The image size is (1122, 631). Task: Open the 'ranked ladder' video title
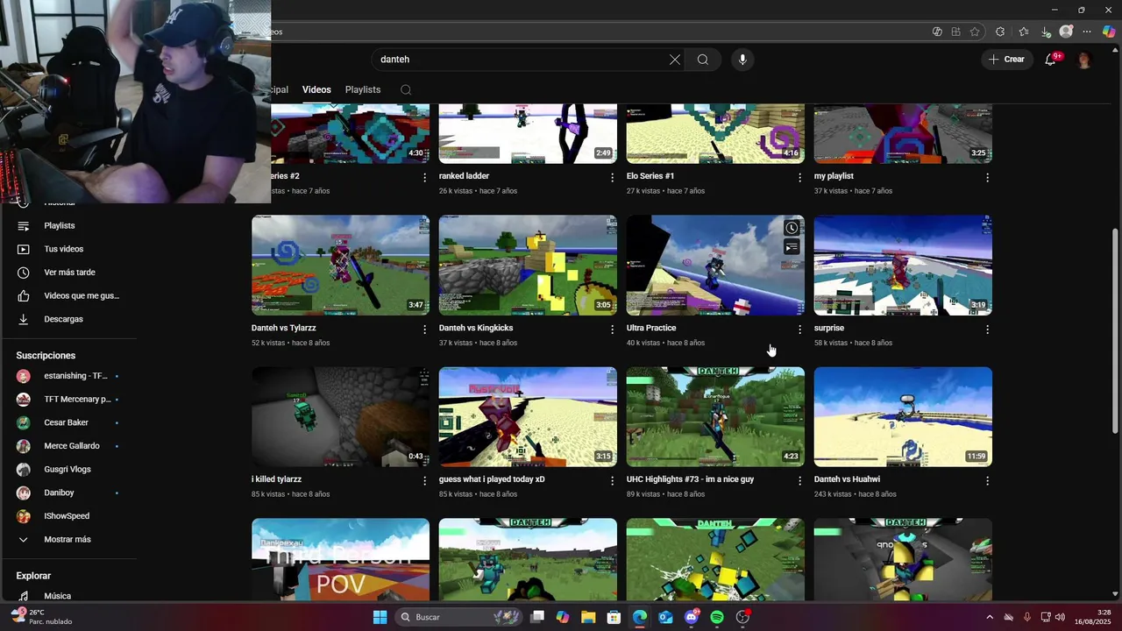pyautogui.click(x=464, y=176)
